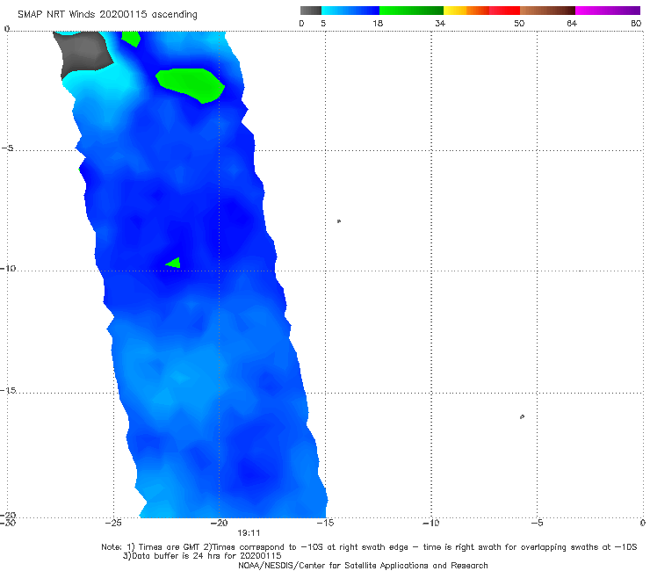This screenshot has width=650, height=571.
Task: Click the "NOAA/NESDIS/Center for Satellite Applications and Research" credit
Action: click(363, 565)
